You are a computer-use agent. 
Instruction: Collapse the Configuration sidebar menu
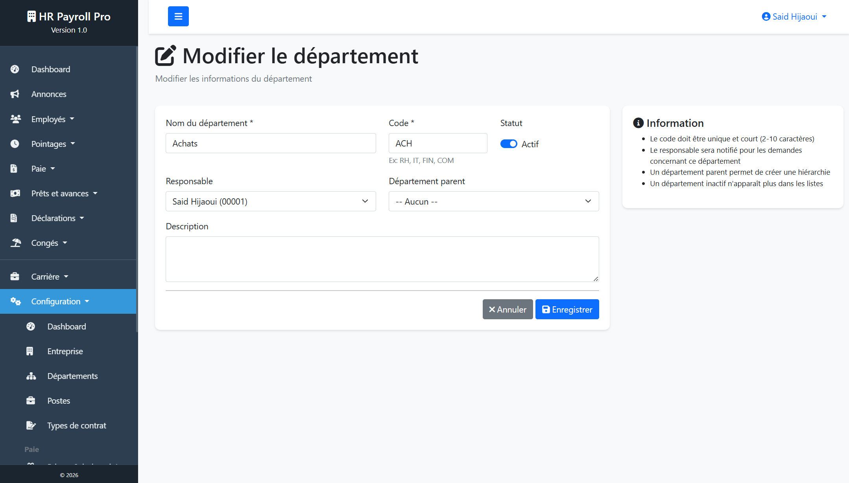(x=68, y=301)
